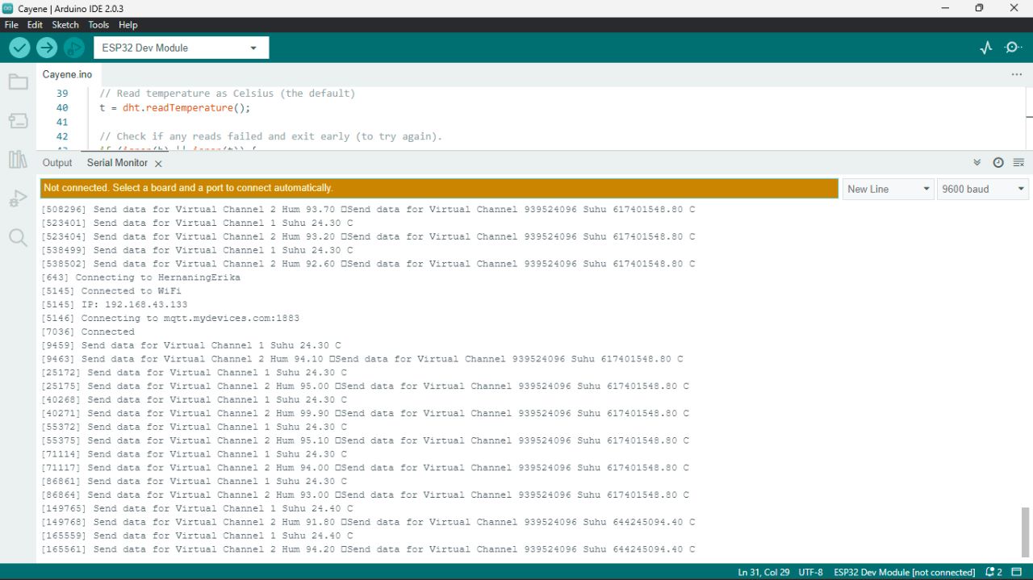Click the IP: 192.168.43.133 log line

click(x=114, y=305)
